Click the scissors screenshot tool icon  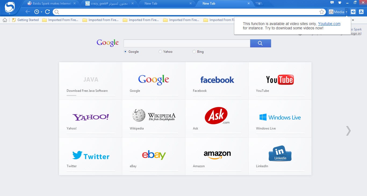click(x=361, y=12)
